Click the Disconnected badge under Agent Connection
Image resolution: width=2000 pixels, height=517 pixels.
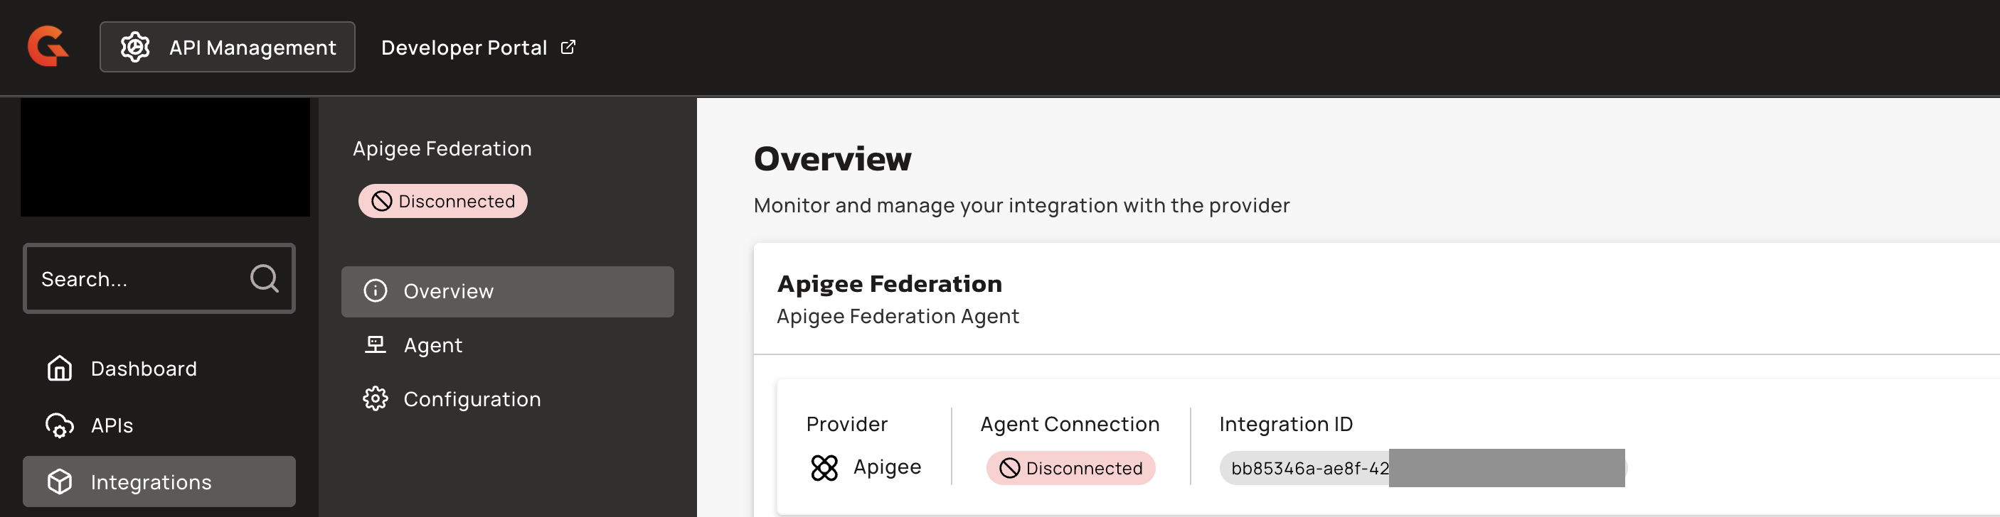tap(1070, 468)
